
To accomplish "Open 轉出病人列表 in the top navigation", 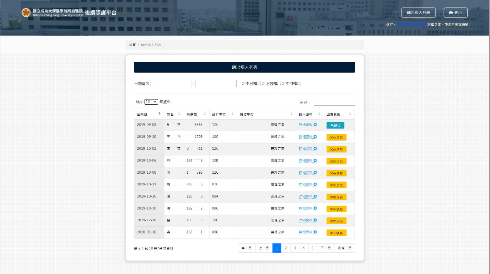I will click(418, 13).
